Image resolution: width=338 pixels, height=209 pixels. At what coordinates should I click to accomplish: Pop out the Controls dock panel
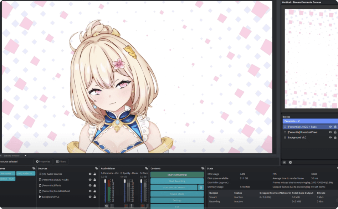(x=203, y=168)
